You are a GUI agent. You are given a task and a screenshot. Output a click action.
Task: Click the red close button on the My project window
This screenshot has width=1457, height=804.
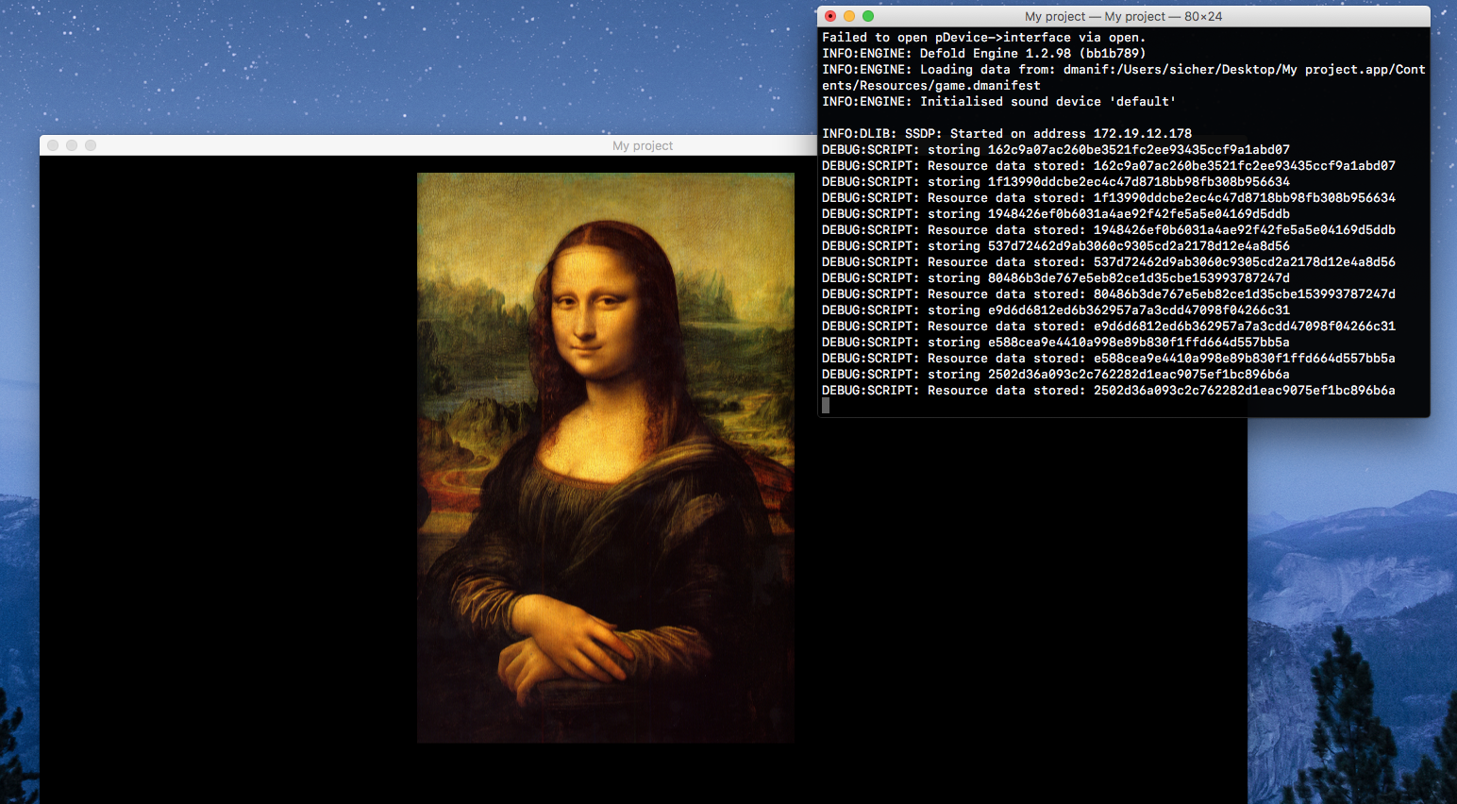pyautogui.click(x=53, y=144)
